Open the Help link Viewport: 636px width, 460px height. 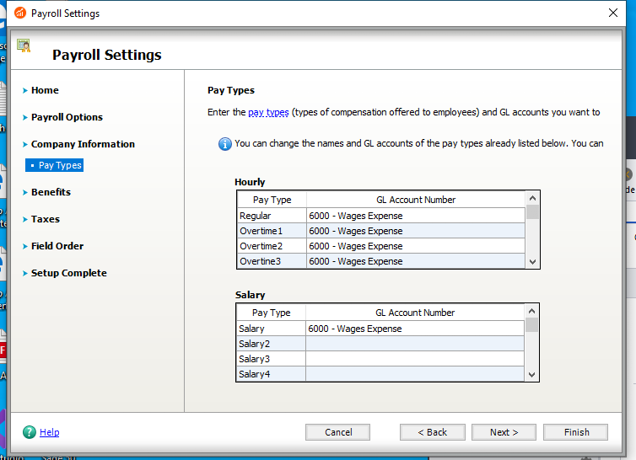(50, 432)
